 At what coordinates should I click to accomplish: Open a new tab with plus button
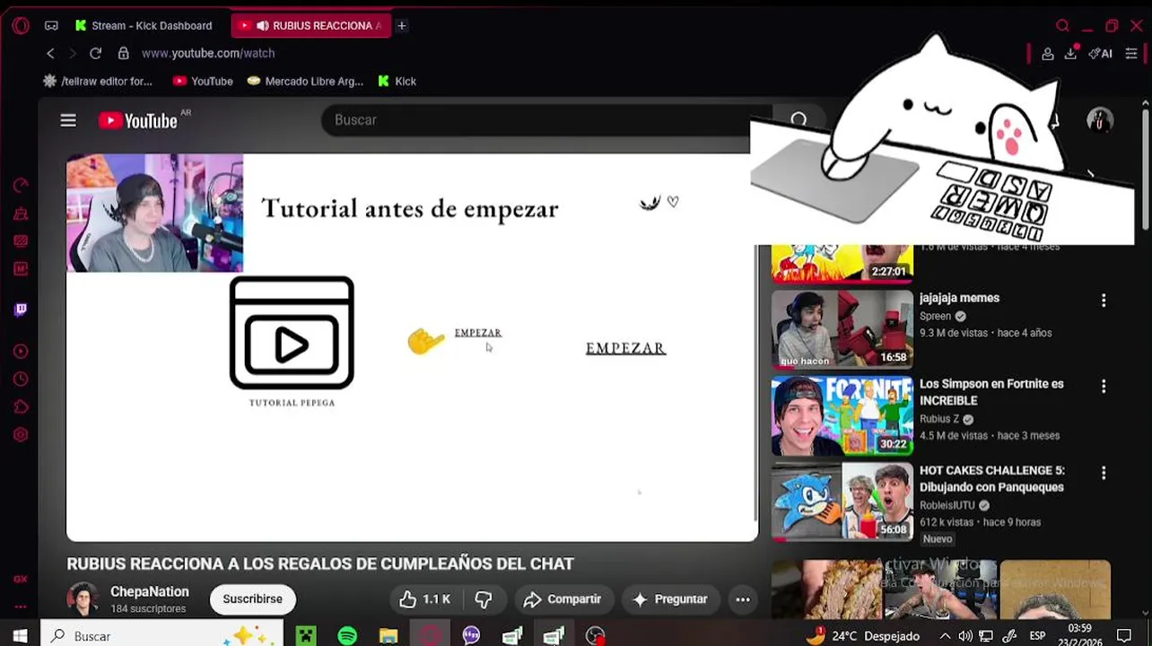coord(402,25)
